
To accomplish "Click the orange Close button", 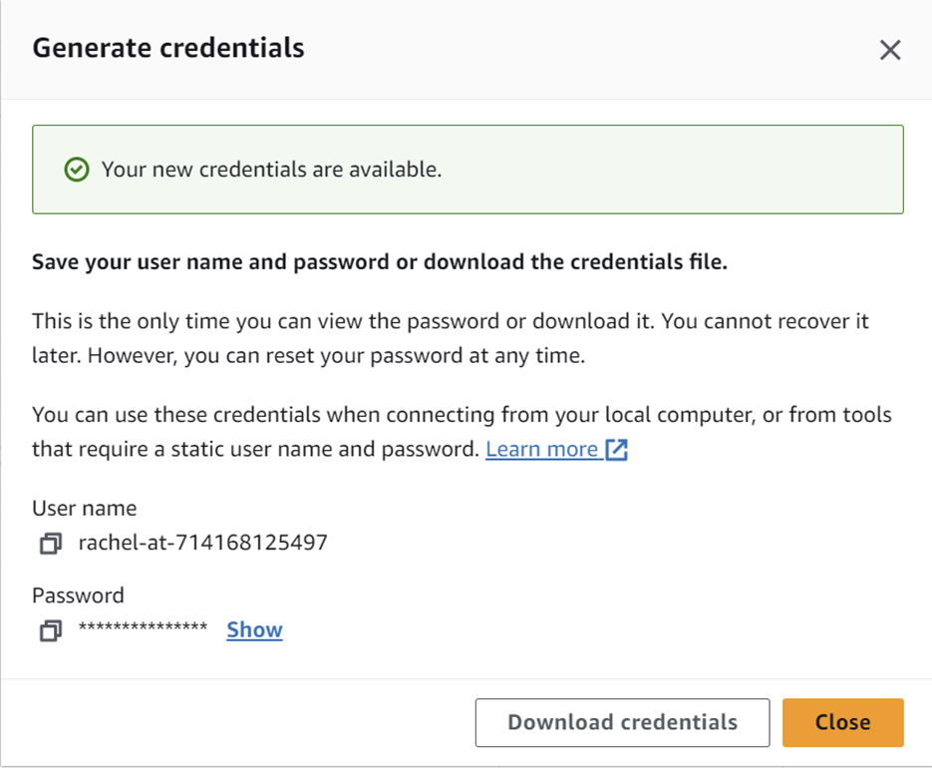I will pyautogui.click(x=843, y=722).
